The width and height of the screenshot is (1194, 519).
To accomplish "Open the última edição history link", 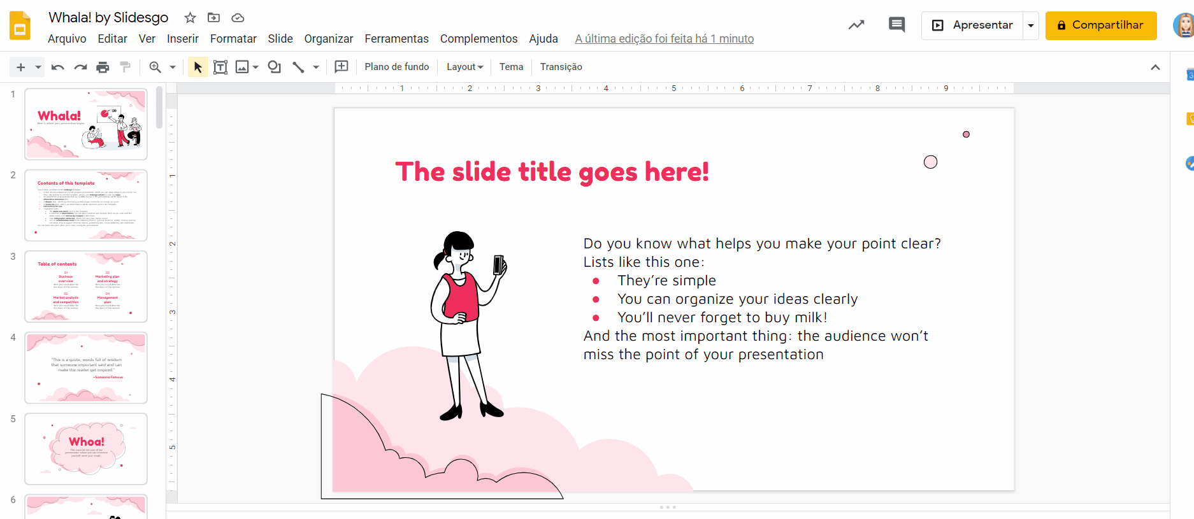I will [x=664, y=39].
